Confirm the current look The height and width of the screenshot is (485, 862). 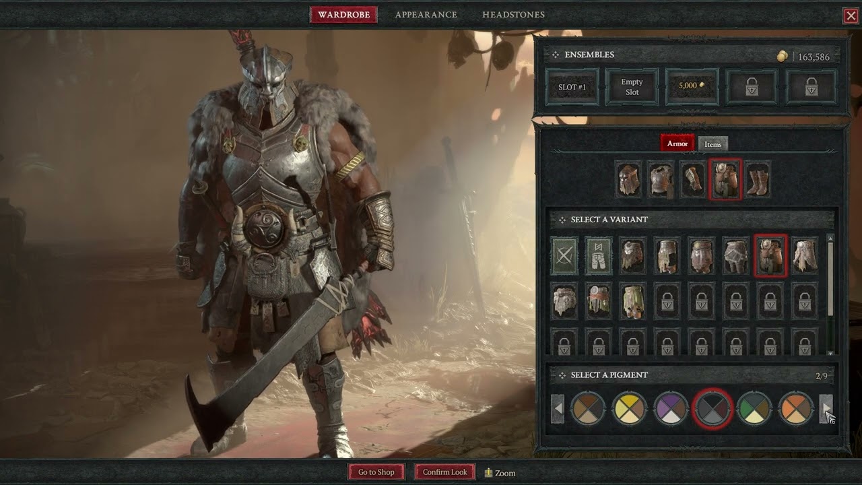444,472
